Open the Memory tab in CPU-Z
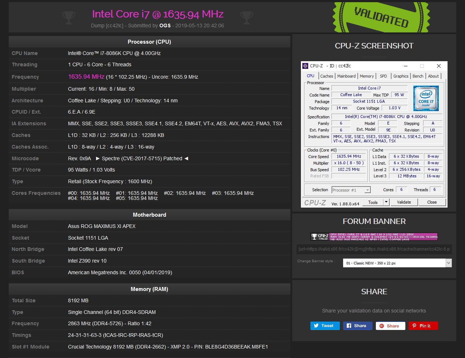 click(x=367, y=76)
